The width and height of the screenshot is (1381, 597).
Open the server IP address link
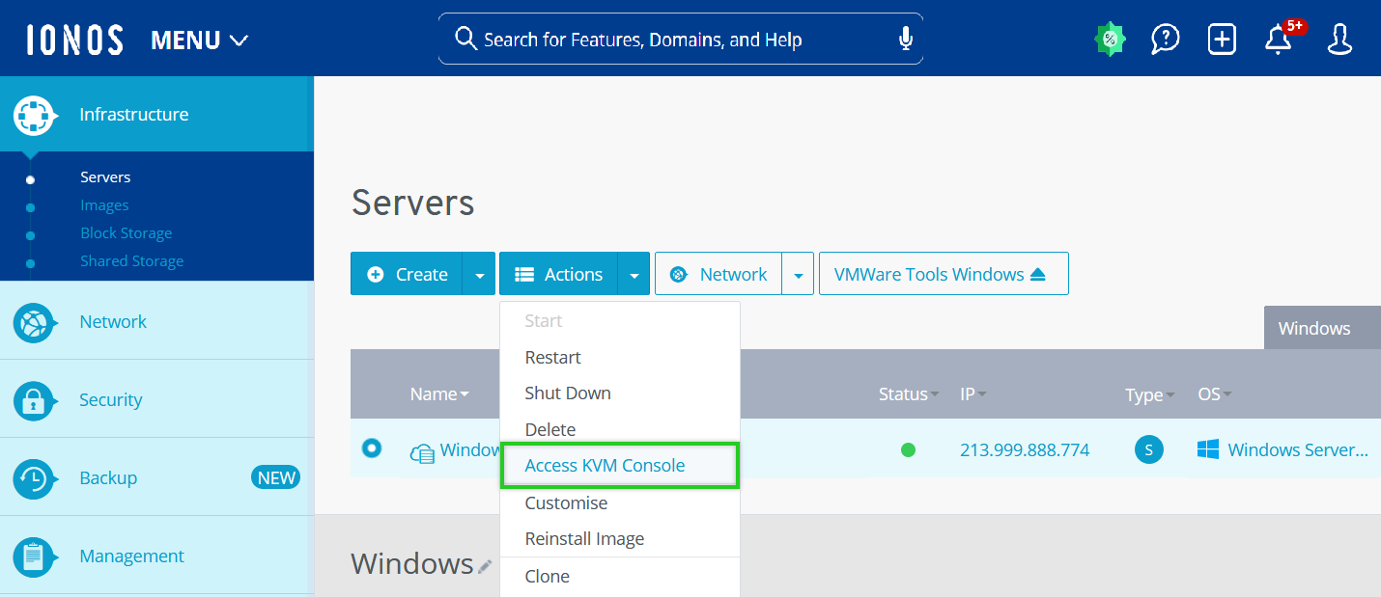(x=1024, y=449)
